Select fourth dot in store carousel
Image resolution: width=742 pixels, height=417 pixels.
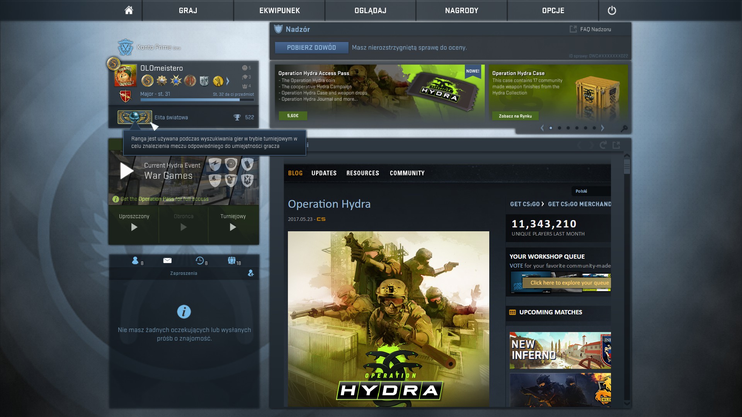tap(577, 128)
